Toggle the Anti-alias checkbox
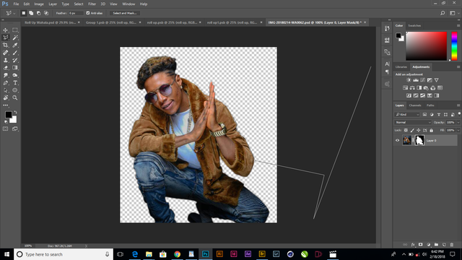This screenshot has width=462, height=260. (x=88, y=13)
